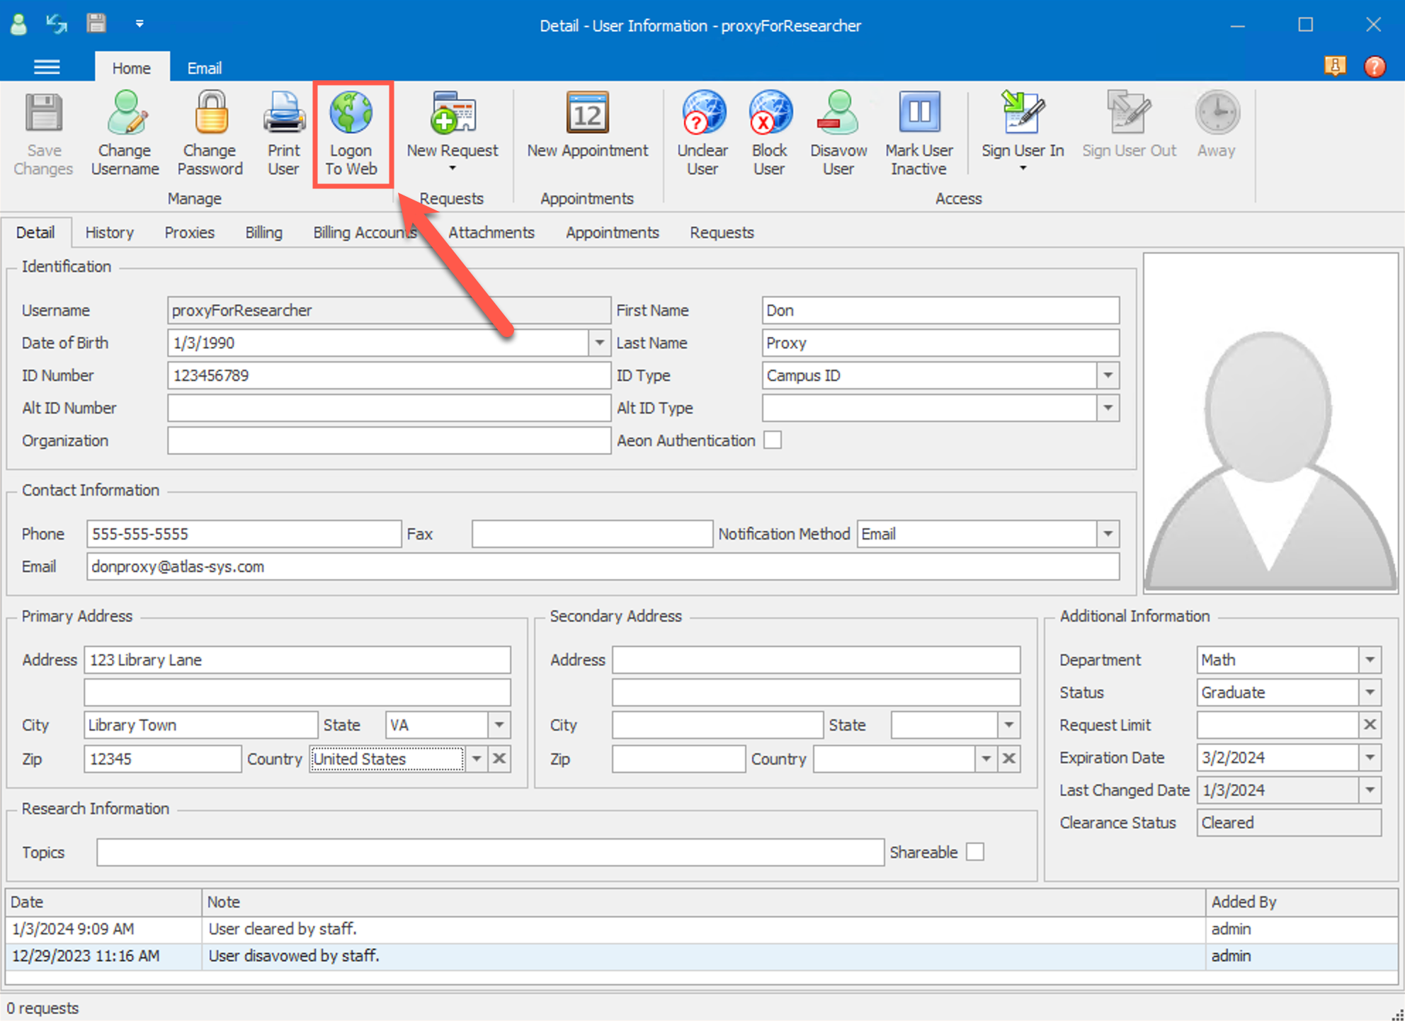Open the Notification Method dropdown
Screen dimensions: 1405x1021
[x=1108, y=533]
